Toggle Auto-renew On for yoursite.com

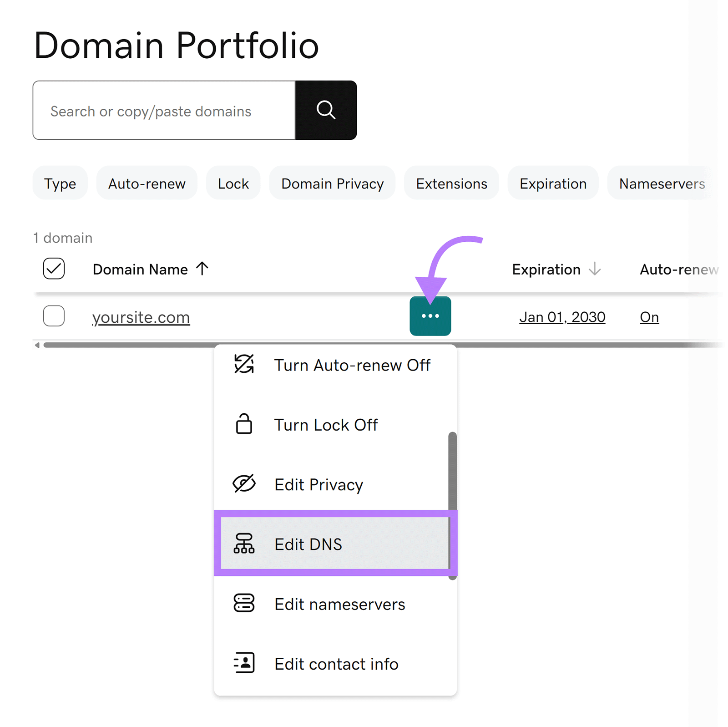tap(649, 317)
